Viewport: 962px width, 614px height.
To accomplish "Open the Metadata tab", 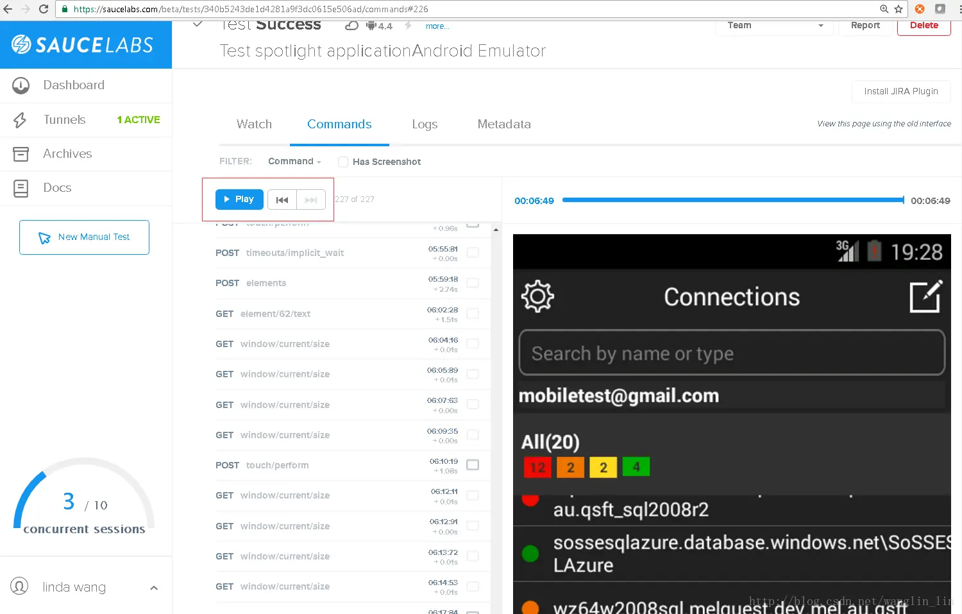I will pyautogui.click(x=504, y=124).
